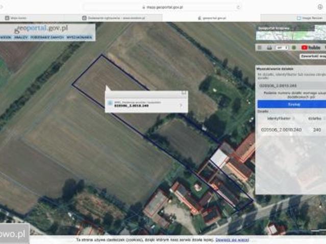This screenshot has height=244, width=326.
Task: Click the first grey icon in map toolbar
Action: (x=260, y=48)
